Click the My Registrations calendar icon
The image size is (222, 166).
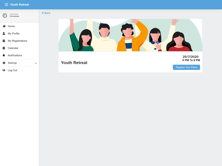coord(4,41)
